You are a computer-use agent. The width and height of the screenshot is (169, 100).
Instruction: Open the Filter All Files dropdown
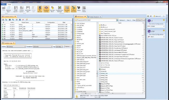140,20
